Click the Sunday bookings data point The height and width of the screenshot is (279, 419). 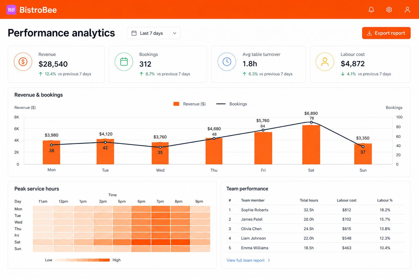(x=363, y=147)
